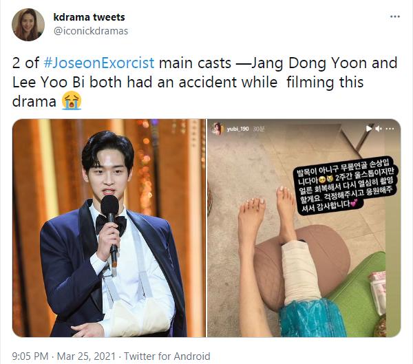Click the cat face emoji in caption
413x364 pixels.
pyautogui.click(x=330, y=179)
